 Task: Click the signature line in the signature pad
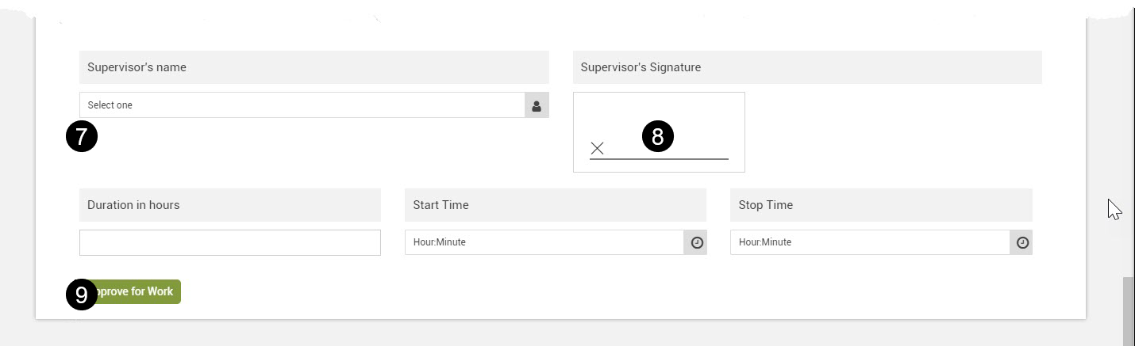tap(683, 158)
